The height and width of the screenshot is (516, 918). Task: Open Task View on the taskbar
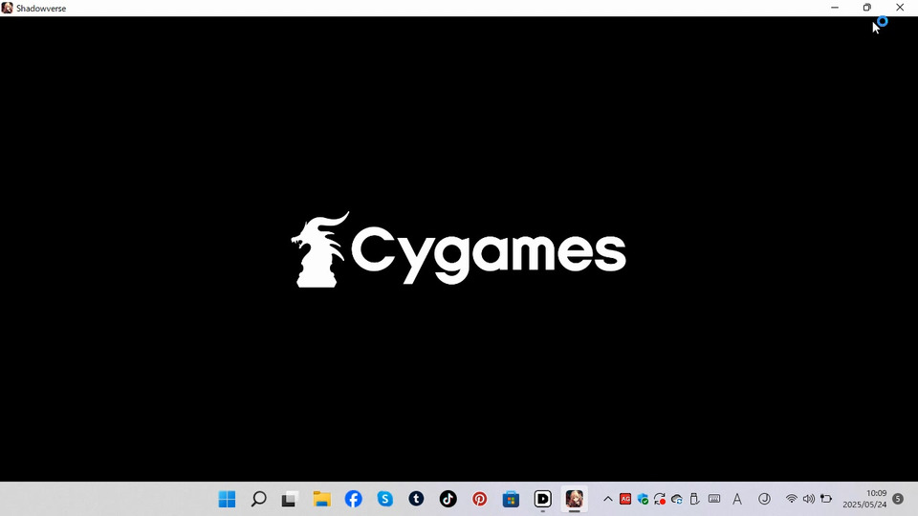click(x=289, y=499)
